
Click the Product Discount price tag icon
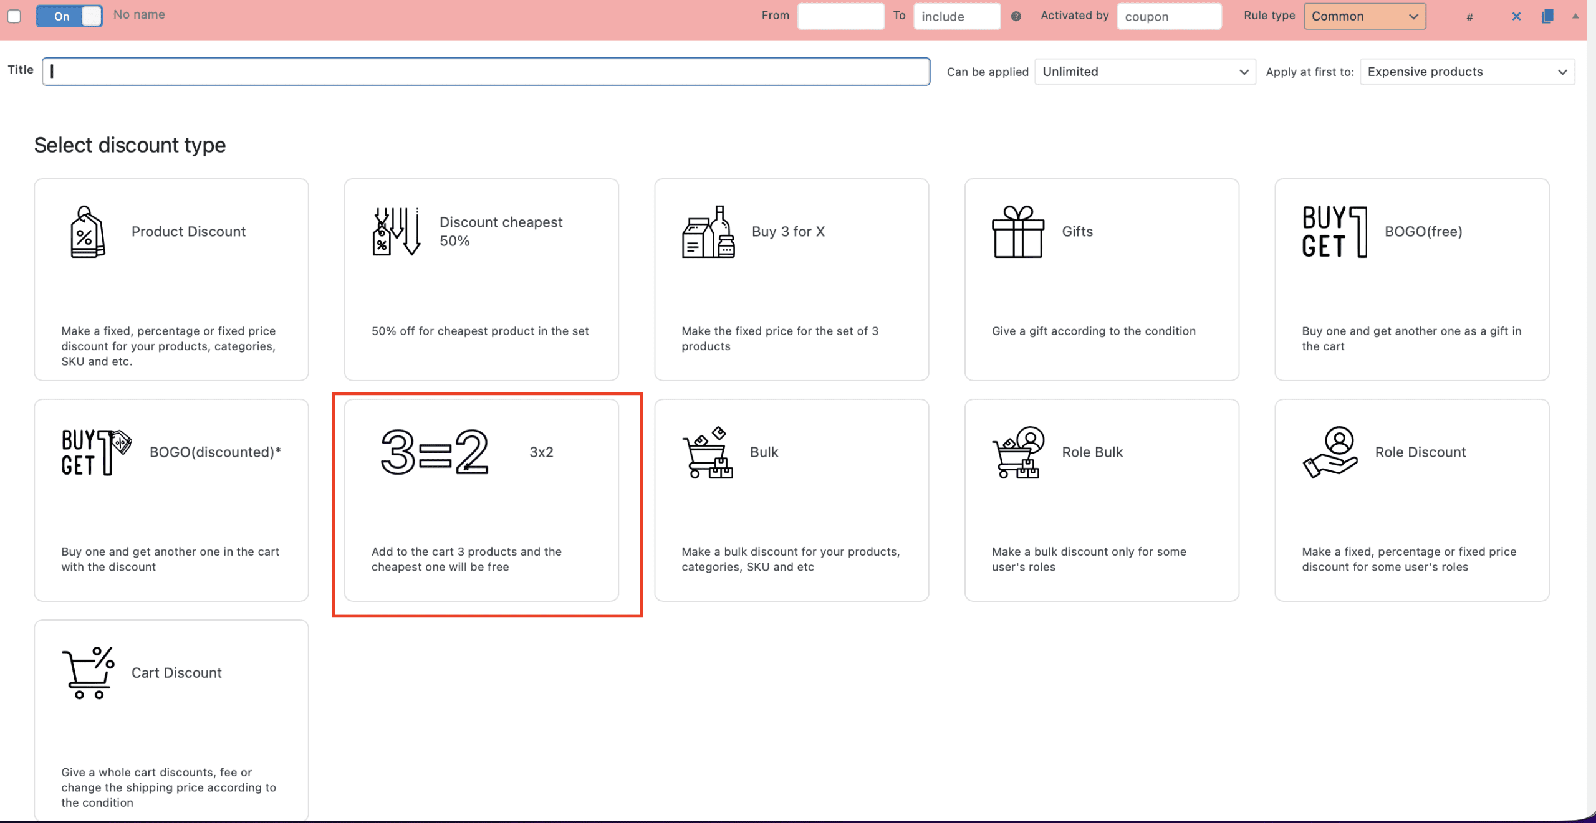(87, 232)
